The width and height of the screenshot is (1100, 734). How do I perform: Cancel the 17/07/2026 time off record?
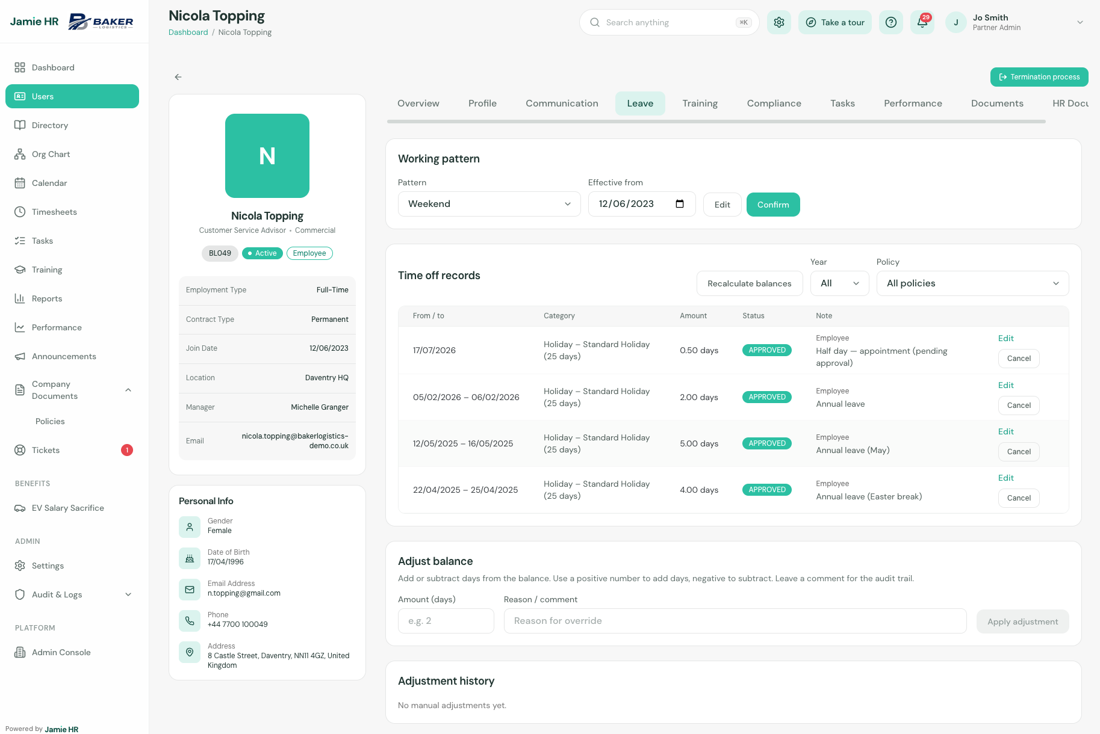pos(1019,359)
